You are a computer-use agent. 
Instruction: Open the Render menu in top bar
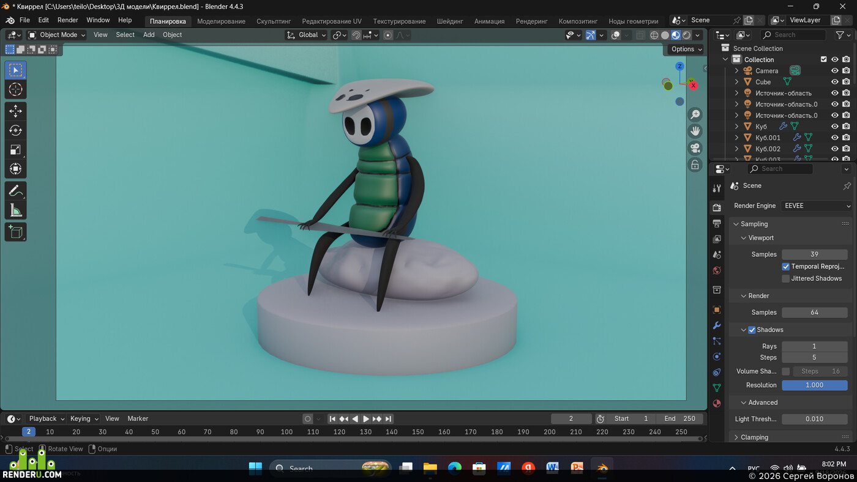(x=68, y=20)
